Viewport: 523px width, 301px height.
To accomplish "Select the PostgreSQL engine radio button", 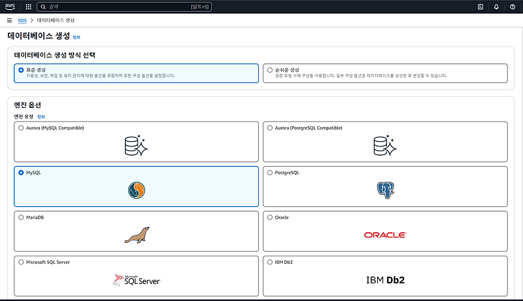I will click(270, 173).
